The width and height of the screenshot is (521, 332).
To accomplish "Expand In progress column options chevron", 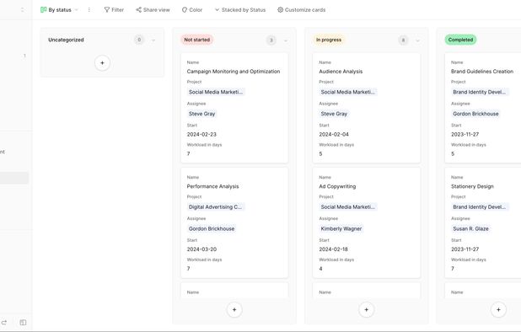I will pyautogui.click(x=417, y=40).
